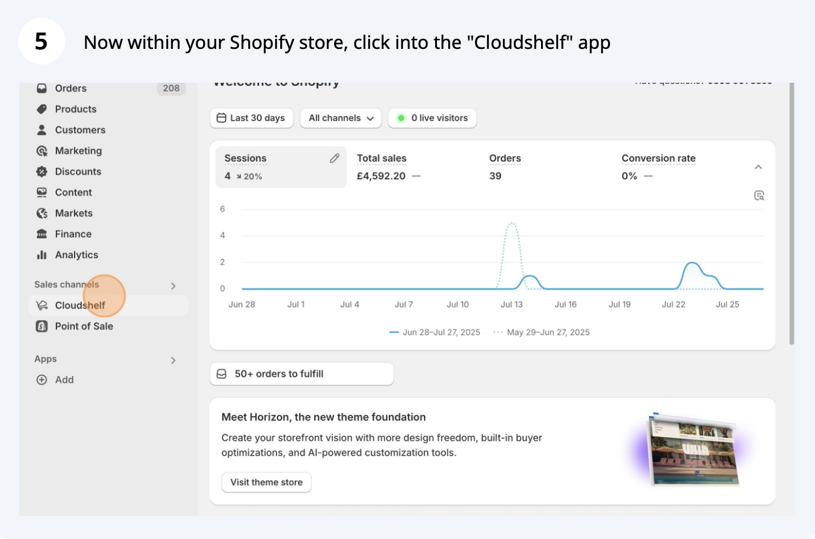The height and width of the screenshot is (539, 815).
Task: Click the Customers person icon
Action: click(42, 130)
